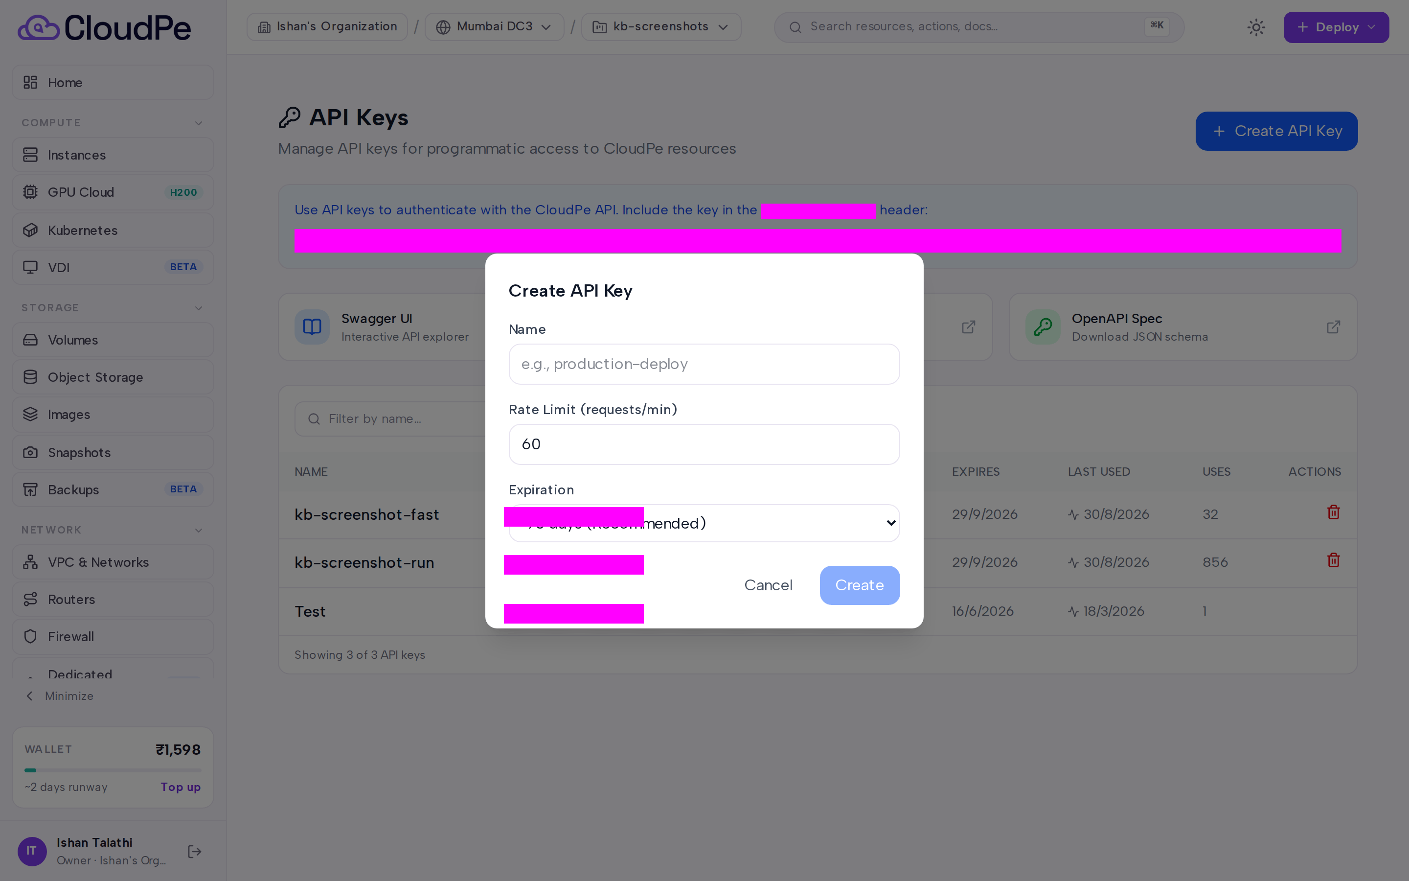Click the logout icon beside Ishan Talathi

[194, 851]
